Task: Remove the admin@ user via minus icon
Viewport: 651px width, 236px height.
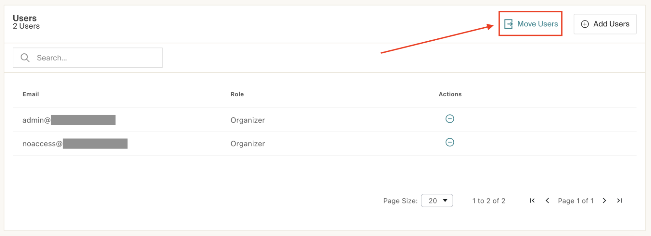Action: (450, 119)
